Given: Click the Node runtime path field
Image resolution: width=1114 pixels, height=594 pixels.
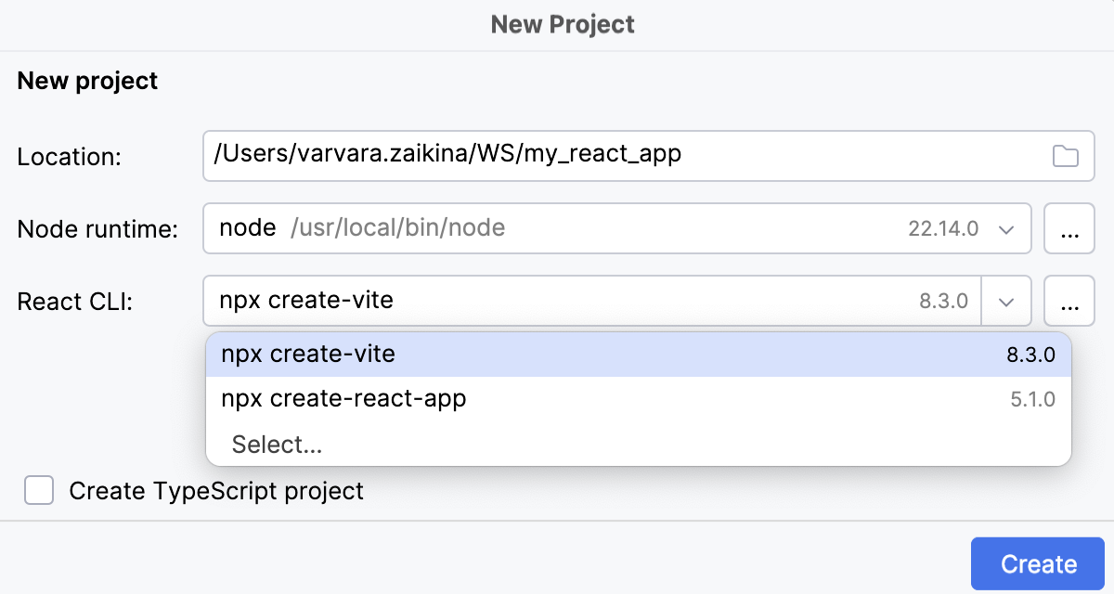Looking at the screenshot, I should click(x=557, y=228).
